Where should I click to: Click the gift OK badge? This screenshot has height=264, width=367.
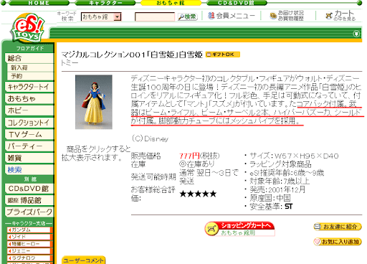pyautogui.click(x=223, y=55)
